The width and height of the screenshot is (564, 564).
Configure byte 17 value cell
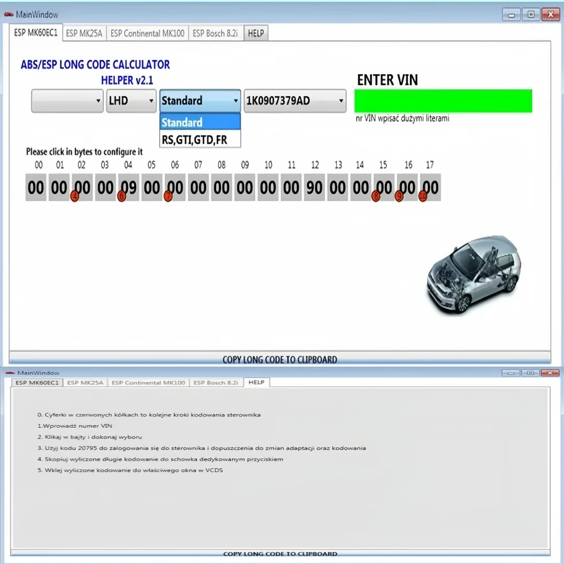(430, 187)
